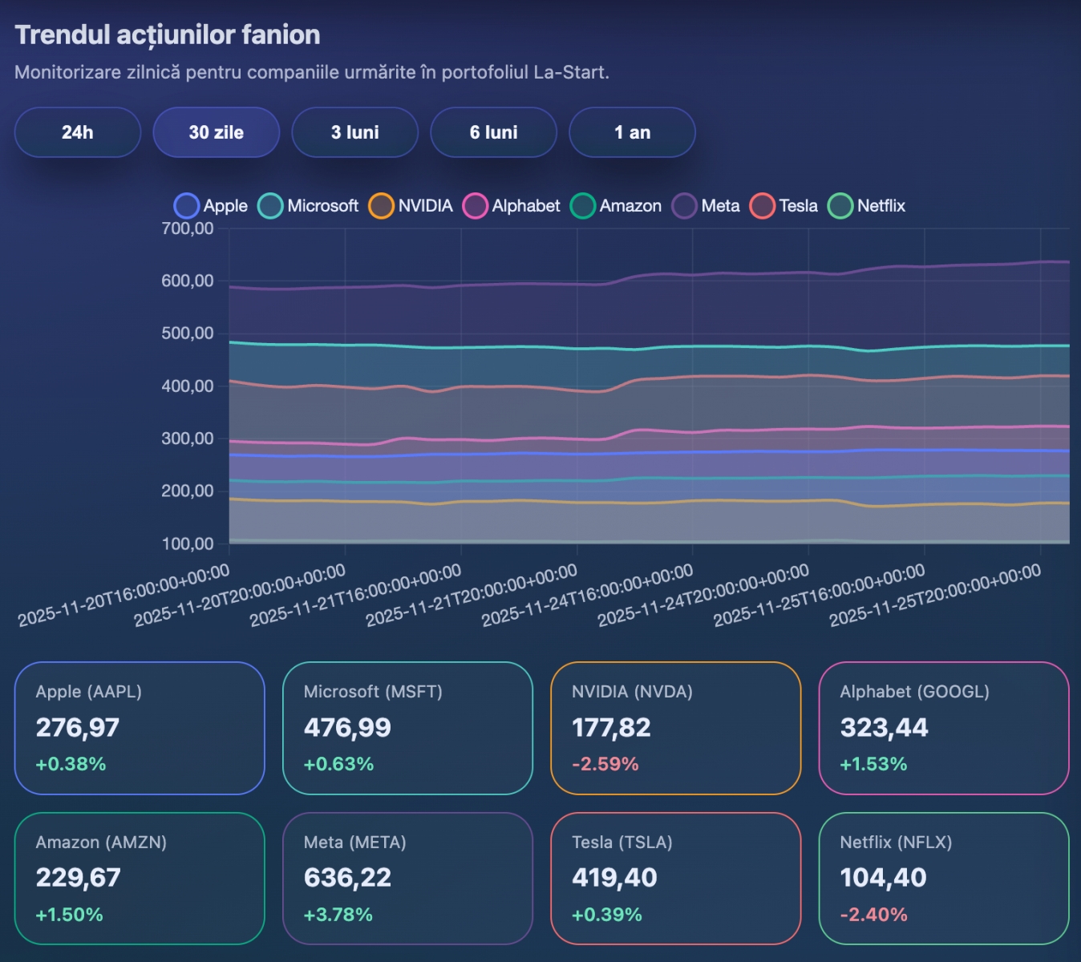Open the Microsoft (MSFT) stock card
Screen dimensions: 1081x962
click(407, 728)
